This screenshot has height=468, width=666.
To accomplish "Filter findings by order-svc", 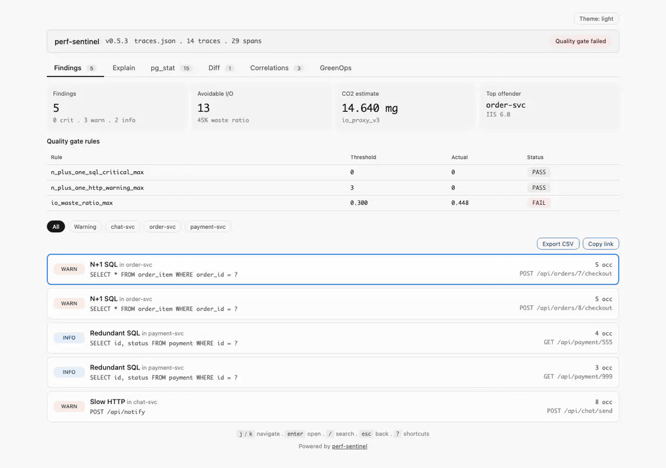I will point(162,226).
